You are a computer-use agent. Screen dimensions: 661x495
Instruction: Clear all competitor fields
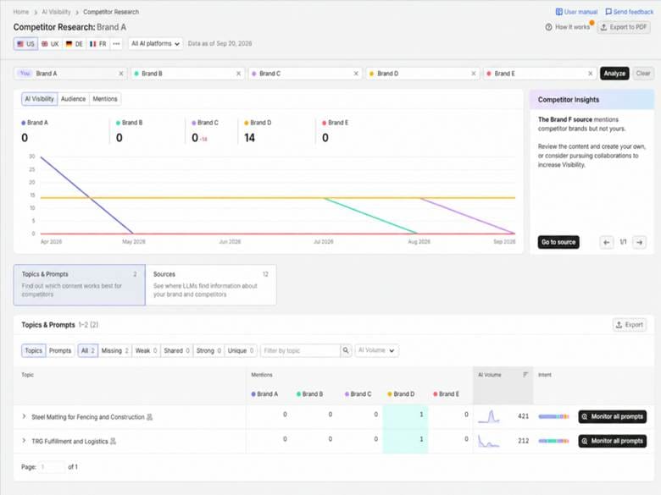pyautogui.click(x=643, y=74)
